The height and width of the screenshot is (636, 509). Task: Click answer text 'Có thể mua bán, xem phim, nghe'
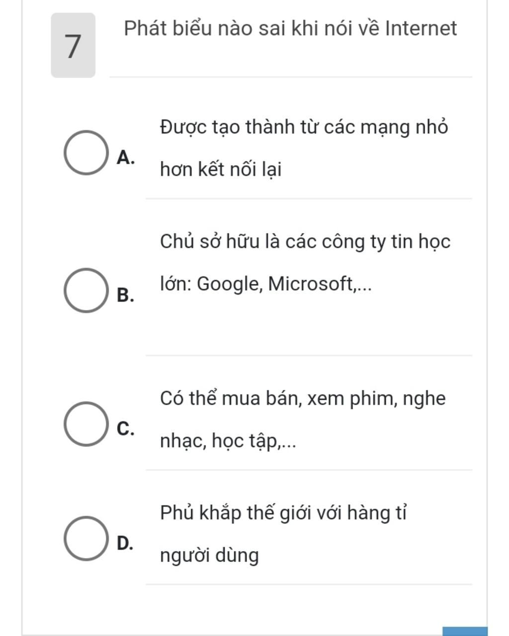click(303, 398)
